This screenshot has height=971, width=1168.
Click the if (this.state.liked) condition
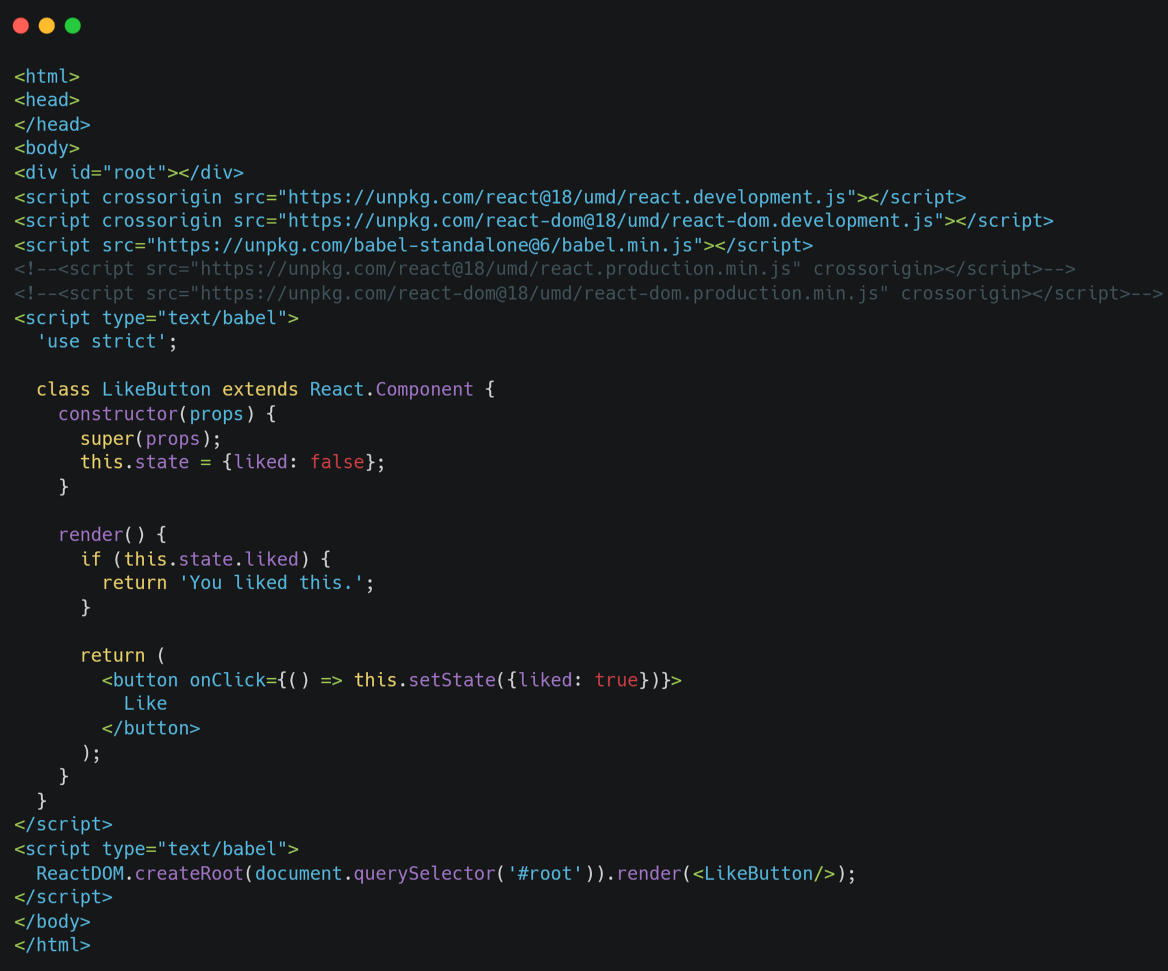tap(206, 559)
